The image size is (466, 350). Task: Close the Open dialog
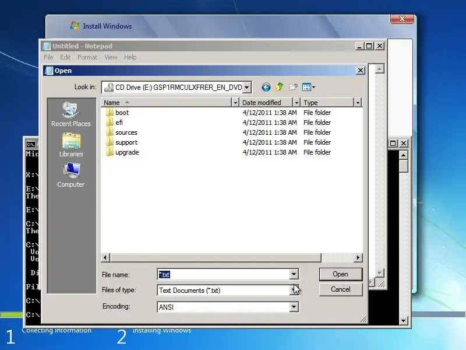(360, 71)
